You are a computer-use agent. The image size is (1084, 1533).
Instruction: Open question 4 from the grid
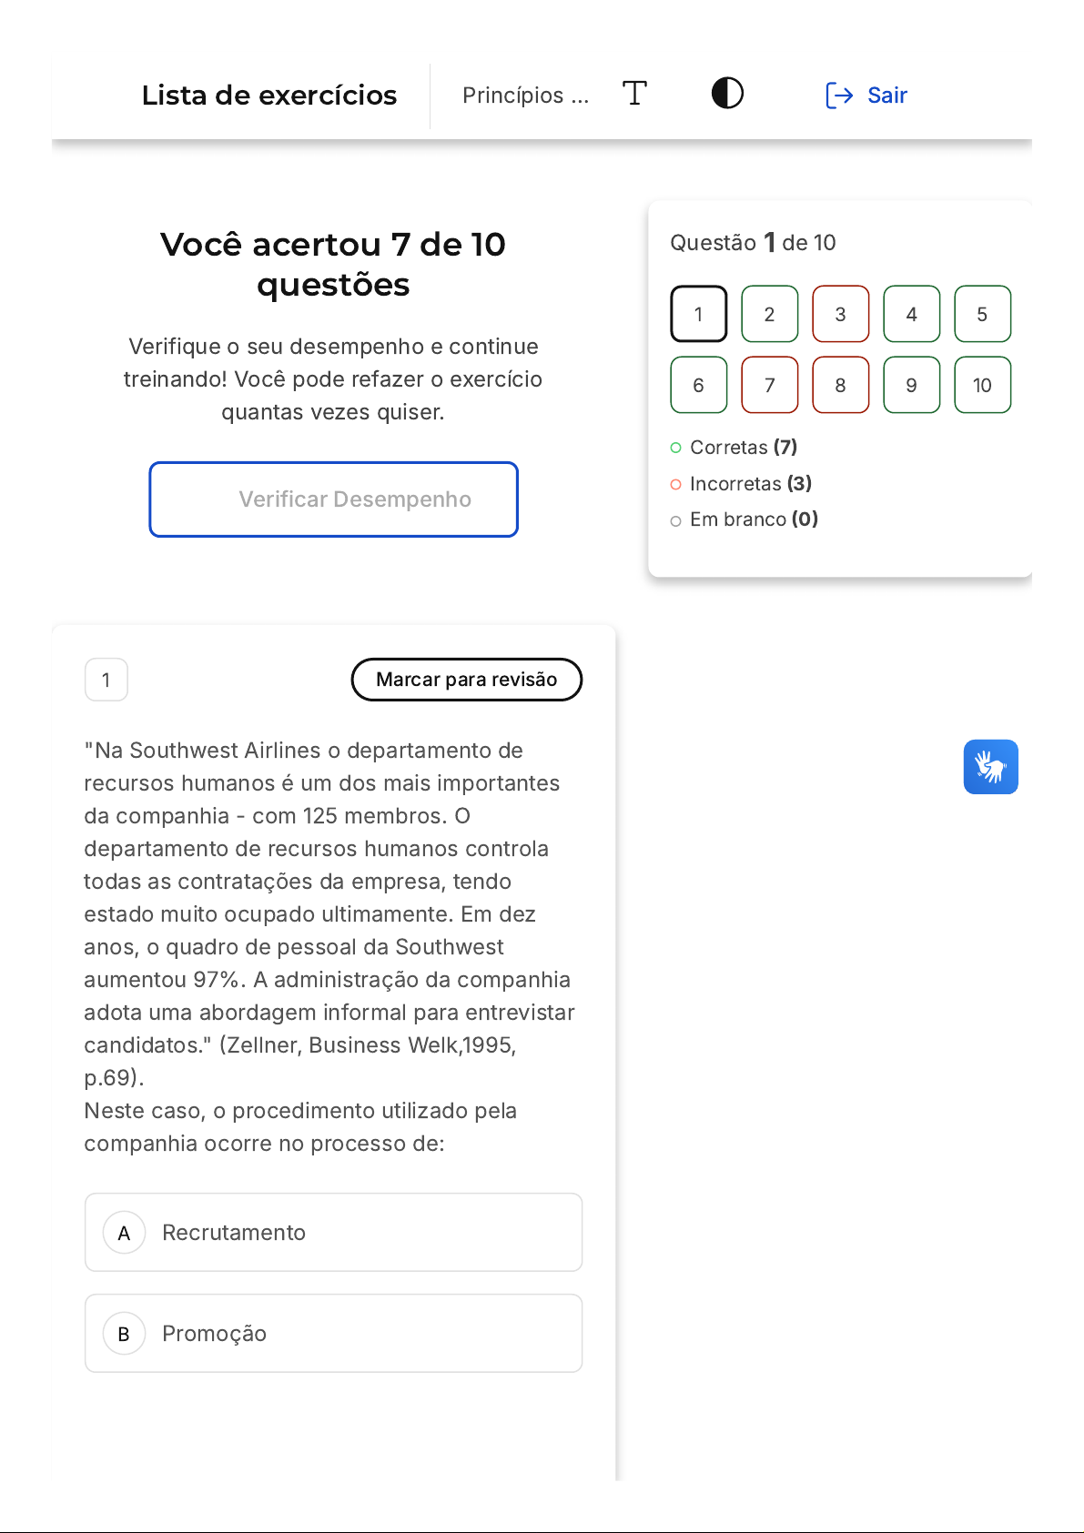(911, 315)
